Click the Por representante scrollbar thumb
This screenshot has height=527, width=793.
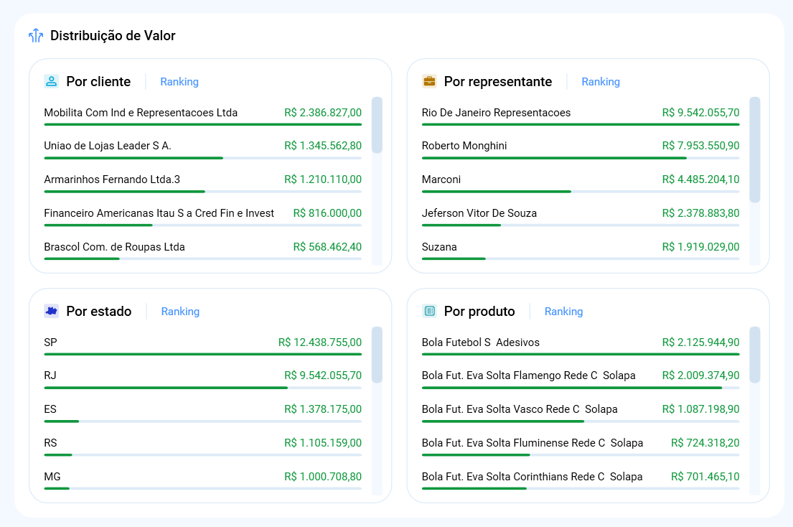[x=754, y=149]
